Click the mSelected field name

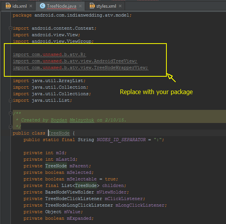point(79,172)
